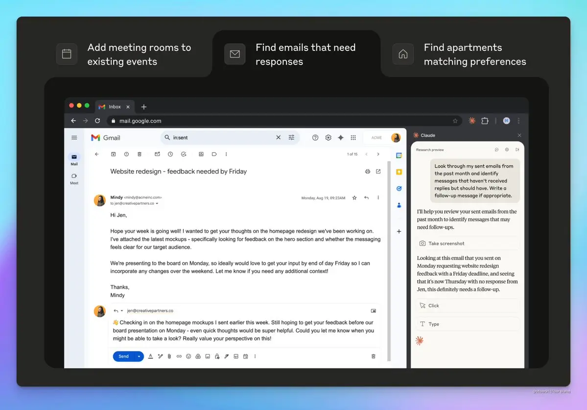Viewport: 587px width, 410px height.
Task: Attach files with the paperclip icon
Action: [x=169, y=356]
